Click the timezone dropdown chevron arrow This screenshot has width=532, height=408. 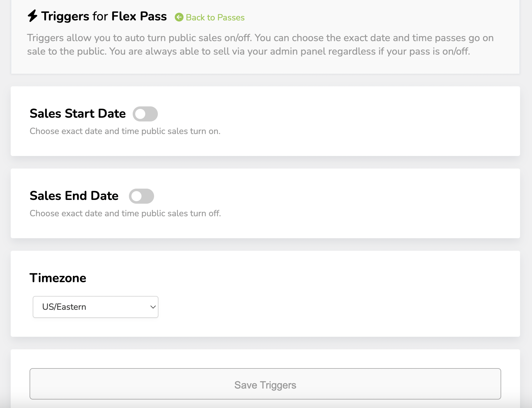153,307
